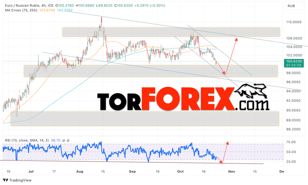Click the 110.0000 price axis label

click(294, 22)
